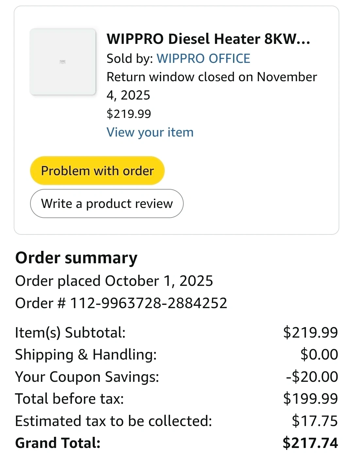Click the Item(s) Subtotal label

click(x=70, y=333)
